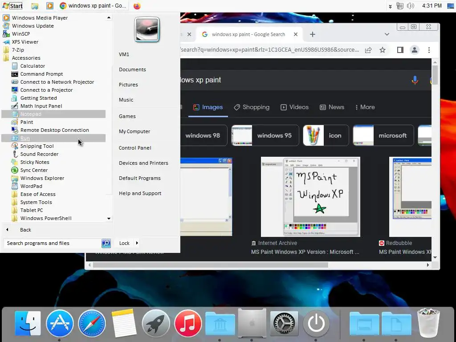
Task: Open Devices and Printers
Action: pyautogui.click(x=143, y=163)
